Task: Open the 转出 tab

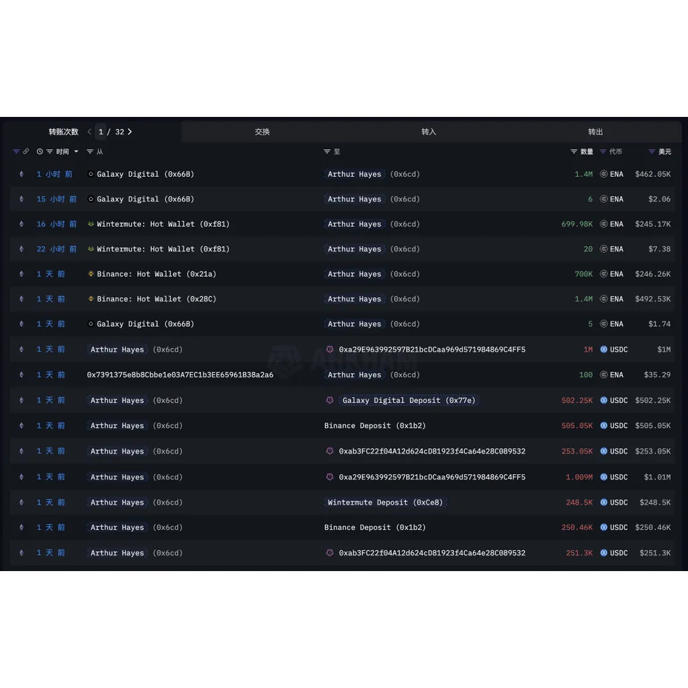Action: coord(595,132)
